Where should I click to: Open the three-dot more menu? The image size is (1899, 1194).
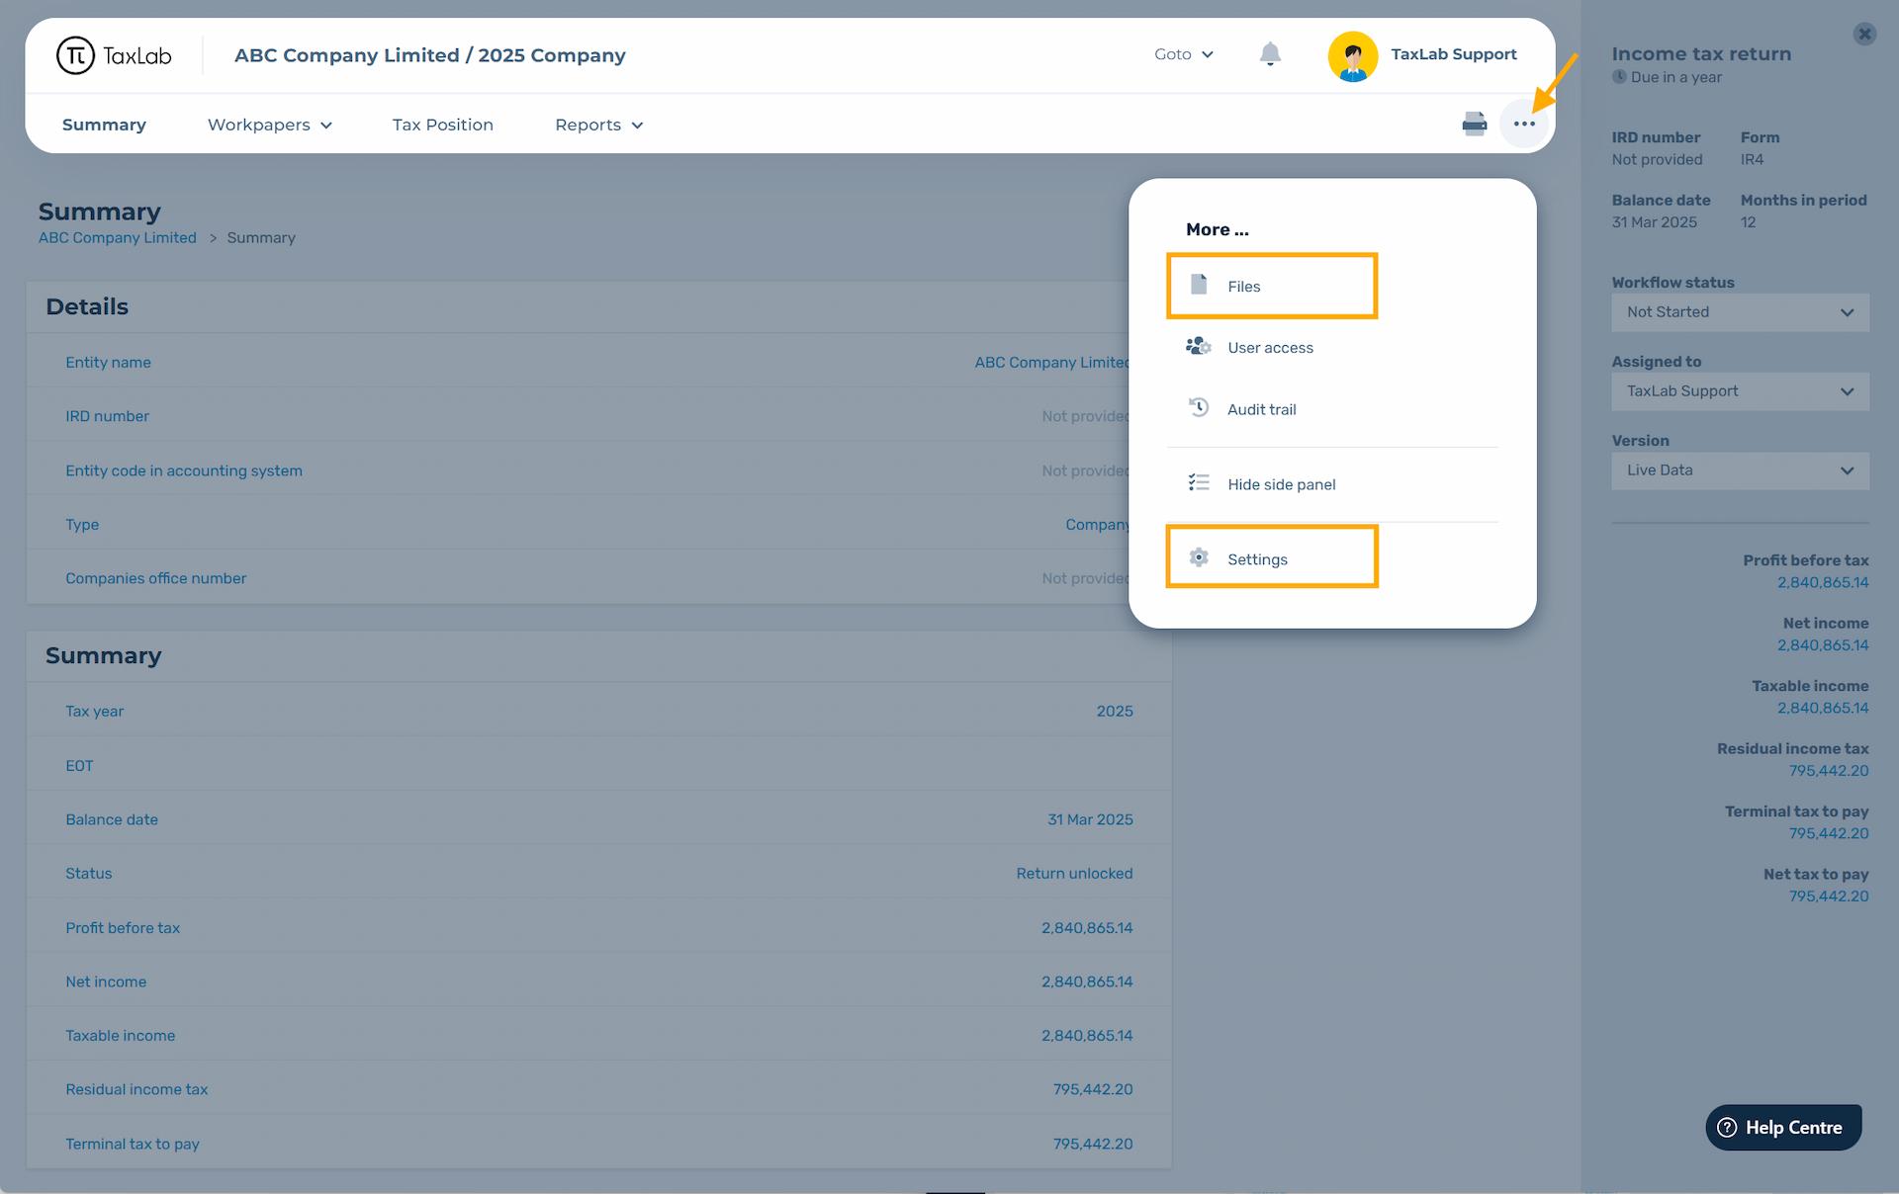pyautogui.click(x=1524, y=124)
